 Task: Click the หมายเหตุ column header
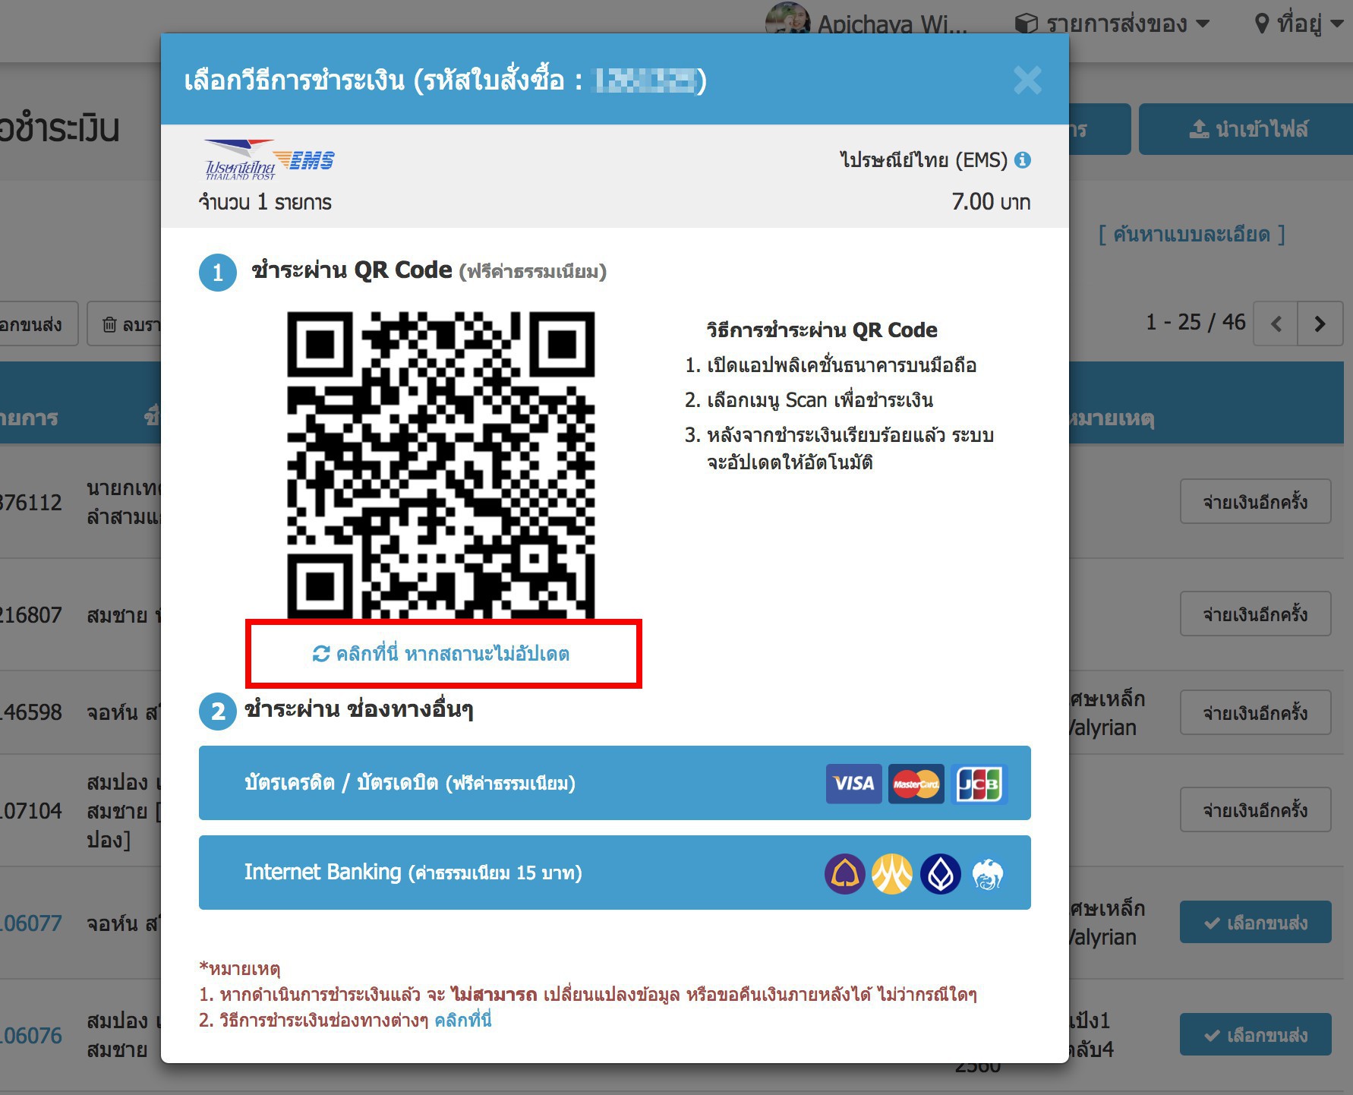tap(1112, 418)
